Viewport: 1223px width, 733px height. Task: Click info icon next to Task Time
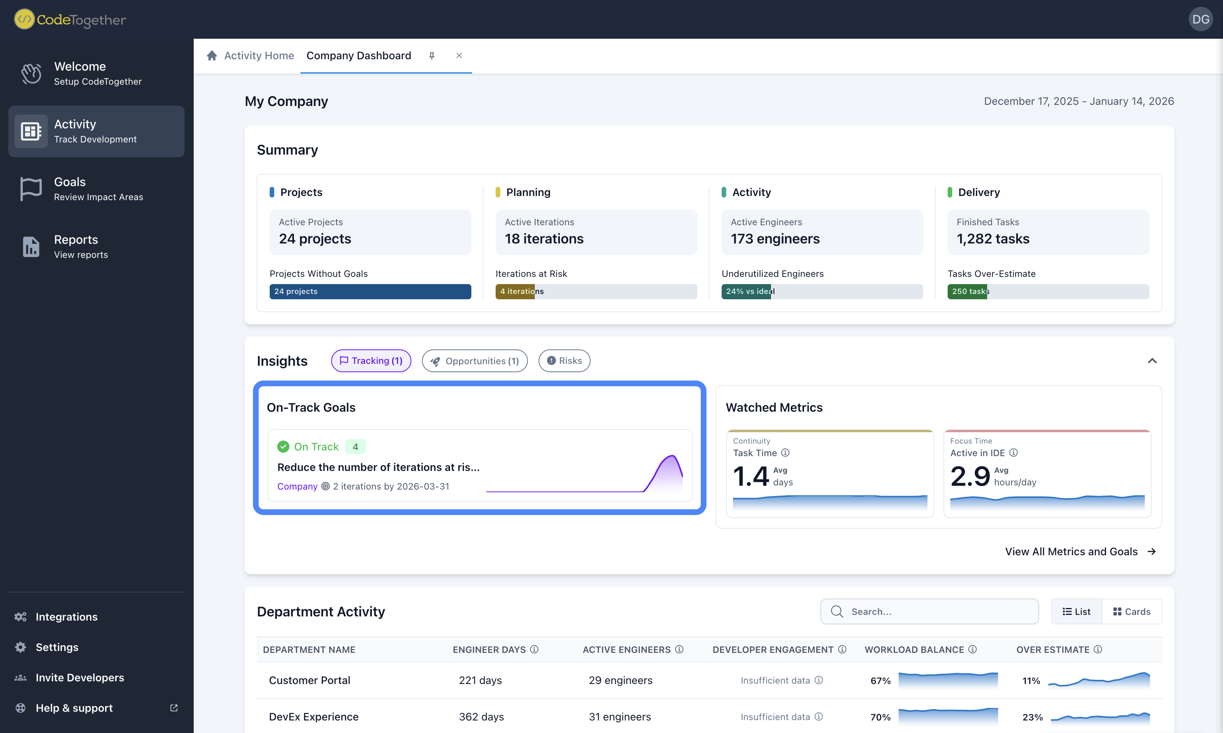coord(785,452)
